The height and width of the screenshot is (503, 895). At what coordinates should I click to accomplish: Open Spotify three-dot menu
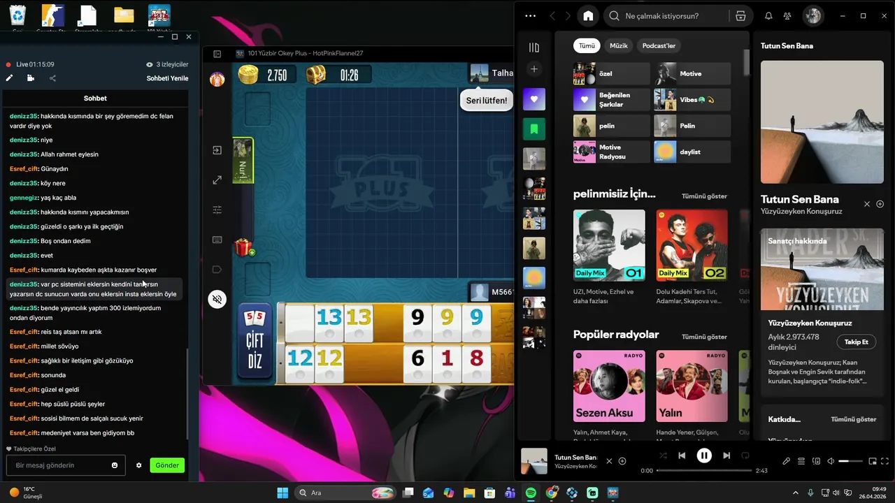530,15
